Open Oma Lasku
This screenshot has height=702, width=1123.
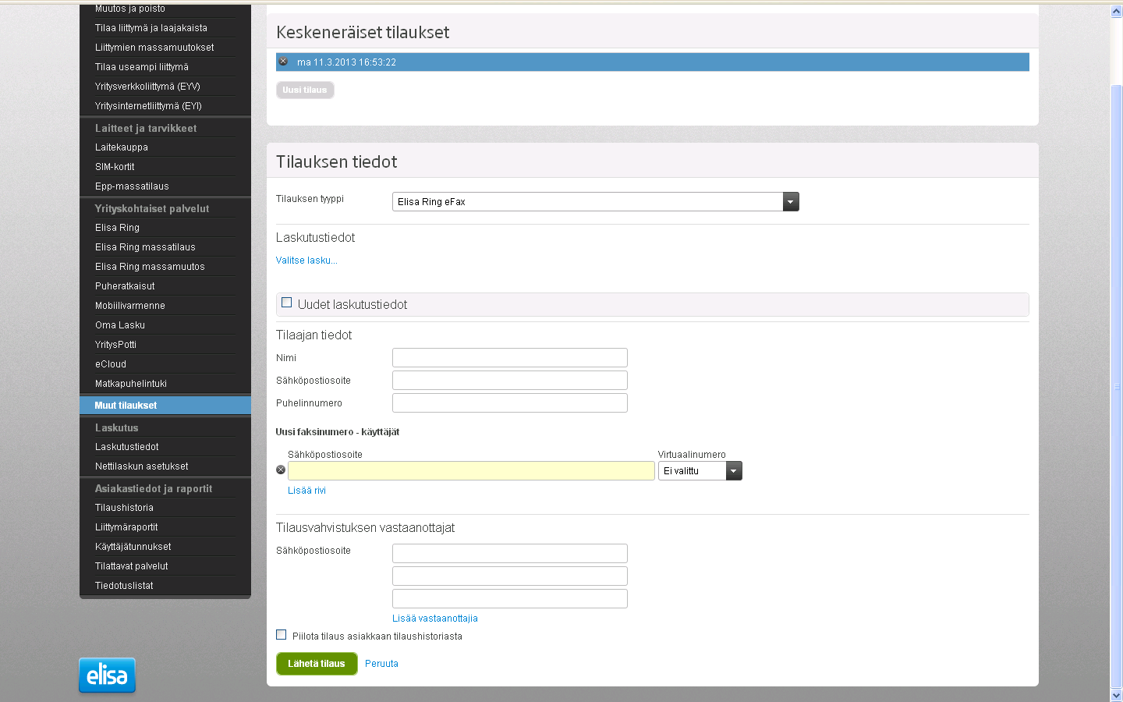(120, 325)
